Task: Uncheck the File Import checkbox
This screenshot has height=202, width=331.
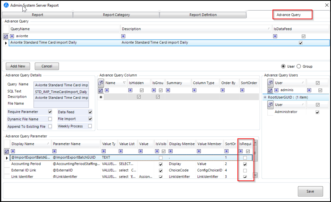Action: [x=90, y=119]
